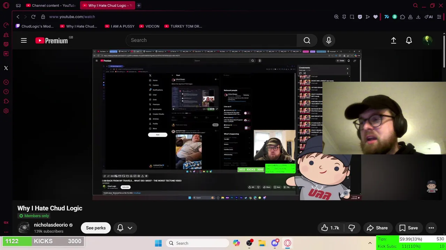Open sidebar three-dots setup menu
The width and height of the screenshot is (446, 250).
[x=6, y=232]
